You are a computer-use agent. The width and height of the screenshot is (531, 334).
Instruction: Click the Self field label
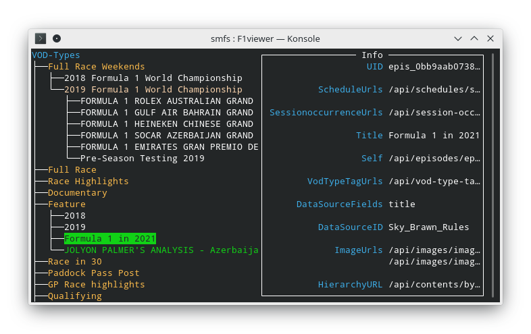(x=372, y=159)
